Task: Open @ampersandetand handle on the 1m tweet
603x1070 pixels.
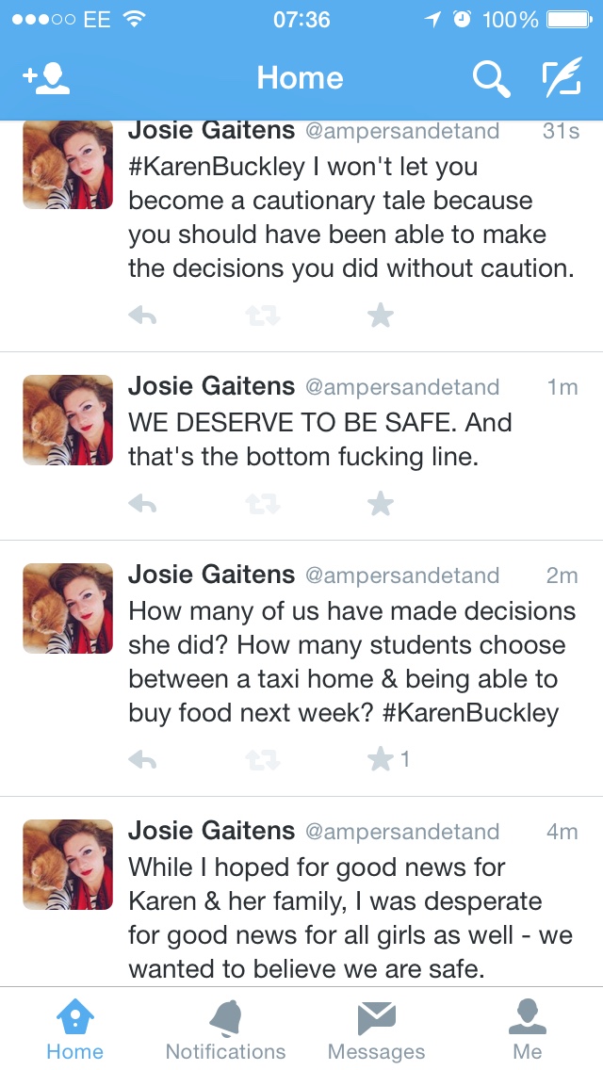Action: tap(402, 387)
